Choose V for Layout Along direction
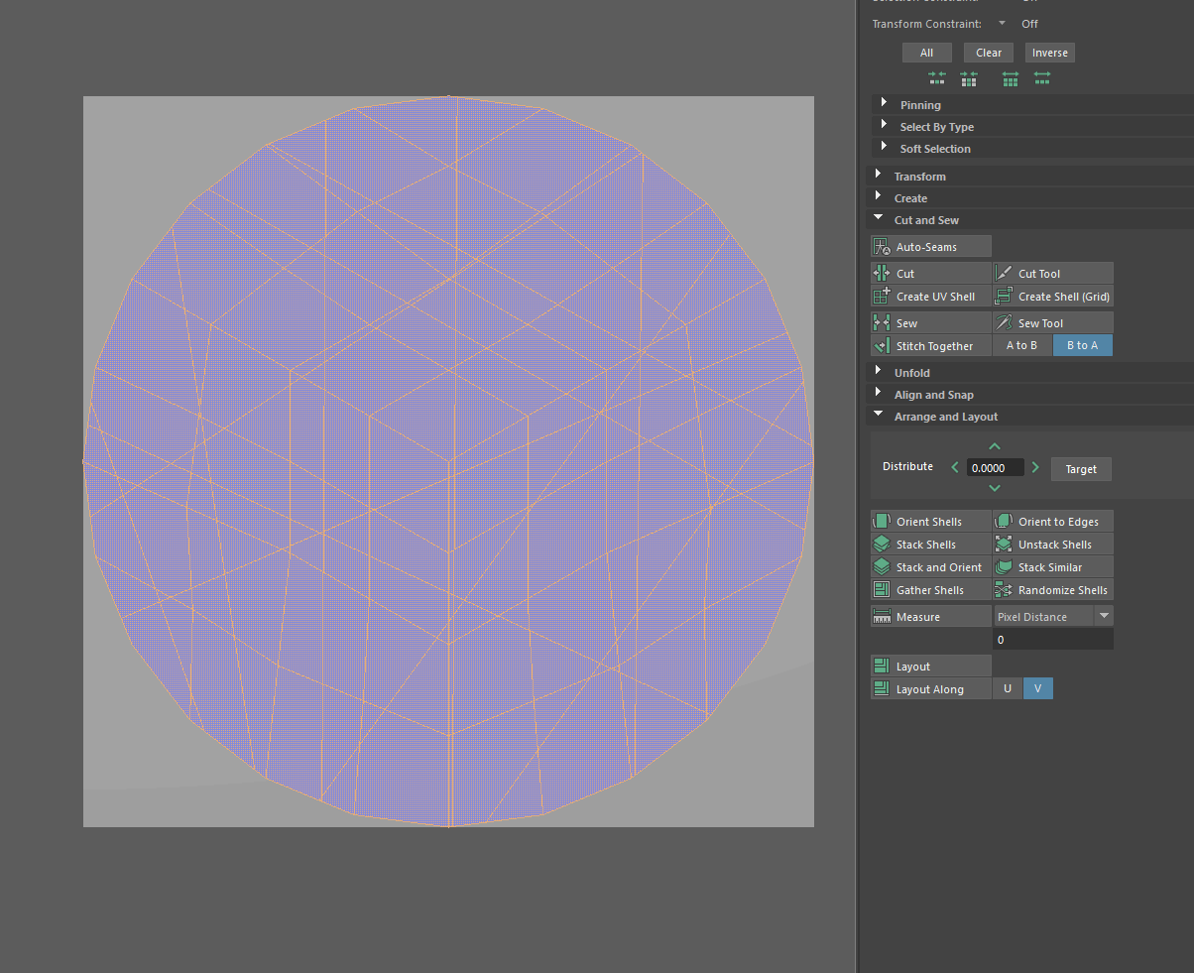Viewport: 1194px width, 973px height. pyautogui.click(x=1037, y=688)
